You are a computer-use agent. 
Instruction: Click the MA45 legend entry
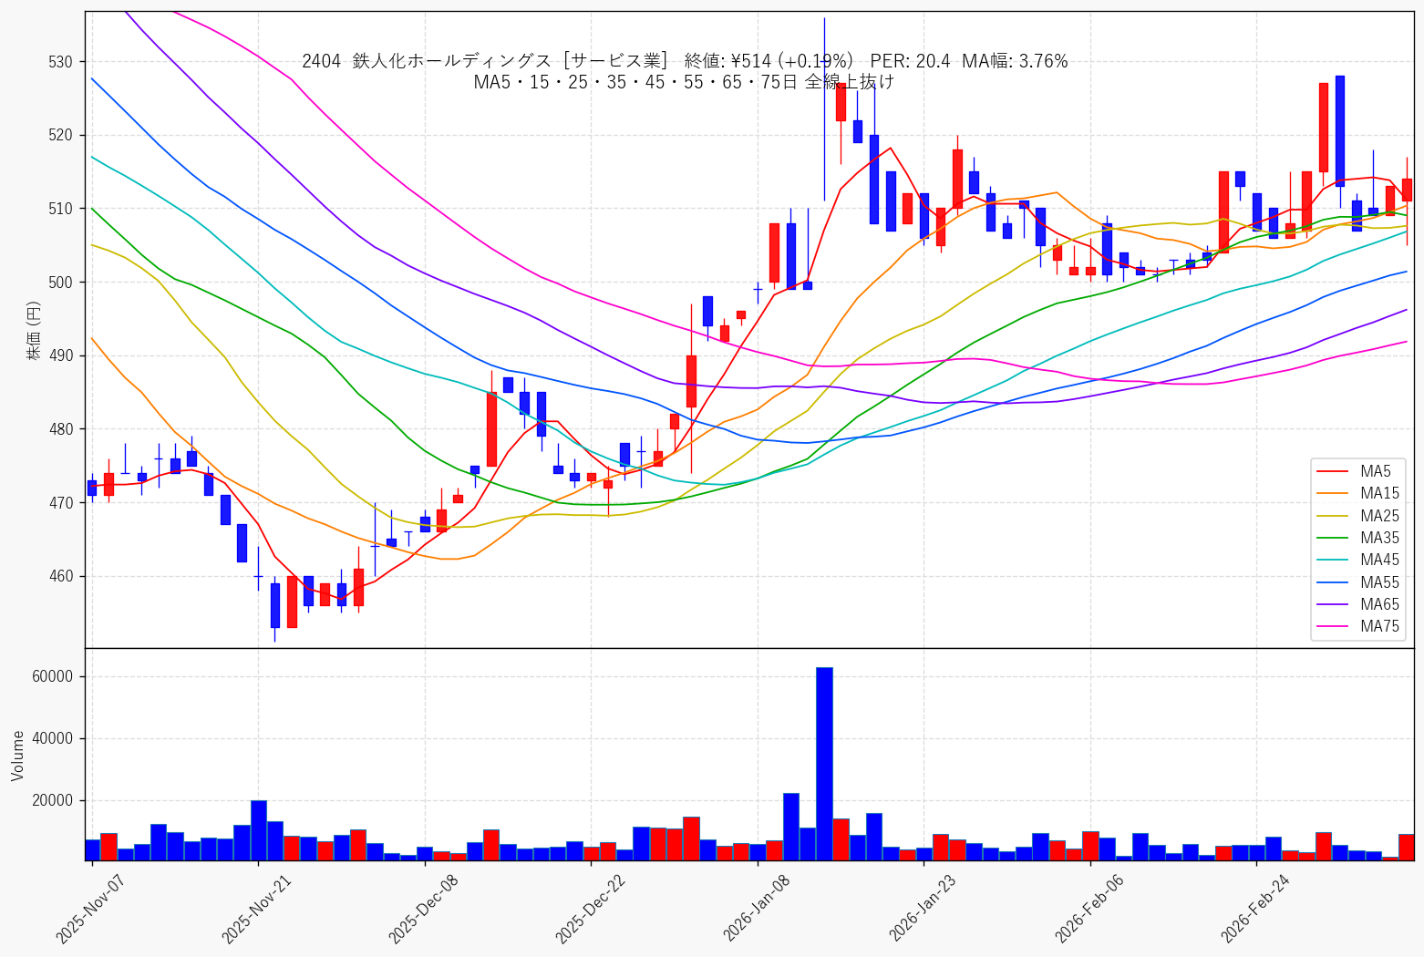[x=1358, y=560]
